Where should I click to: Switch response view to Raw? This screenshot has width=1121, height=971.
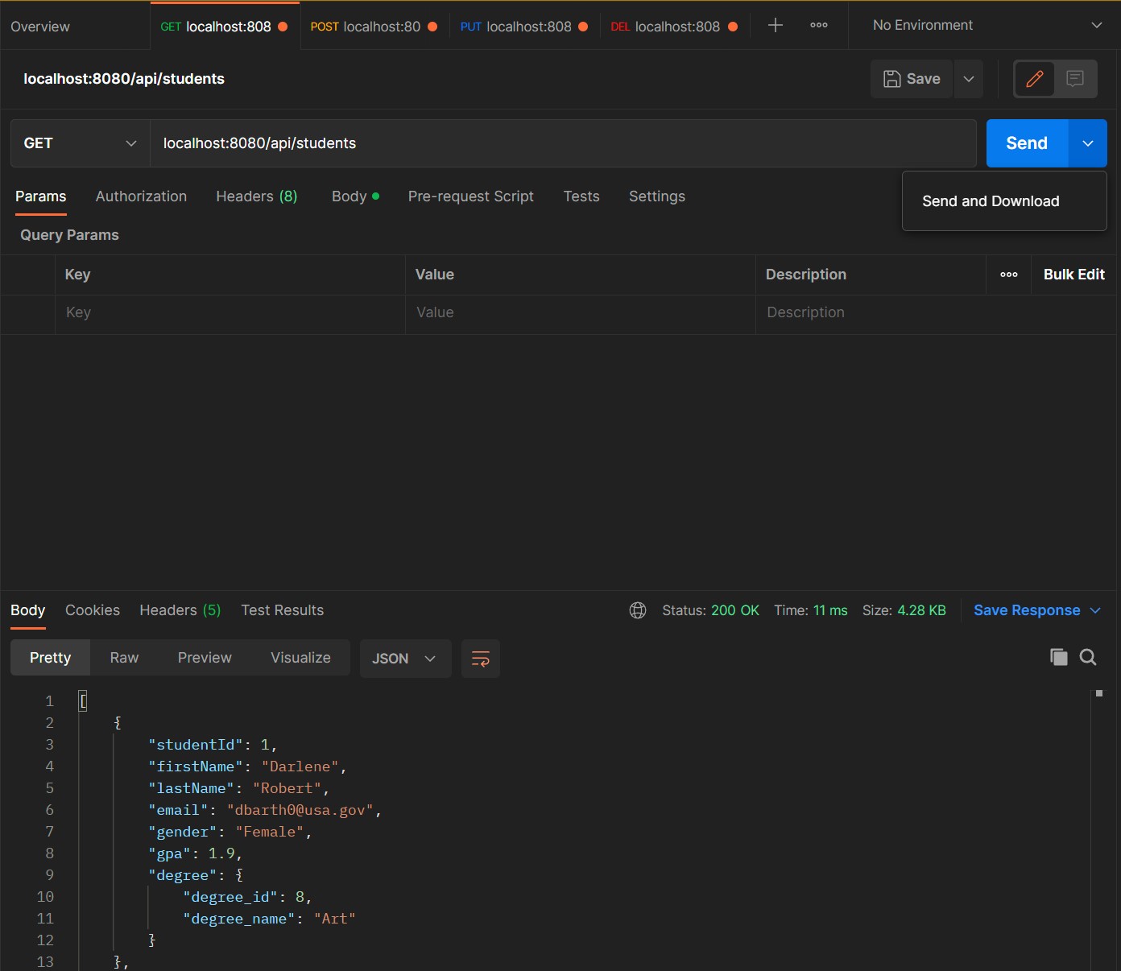125,658
